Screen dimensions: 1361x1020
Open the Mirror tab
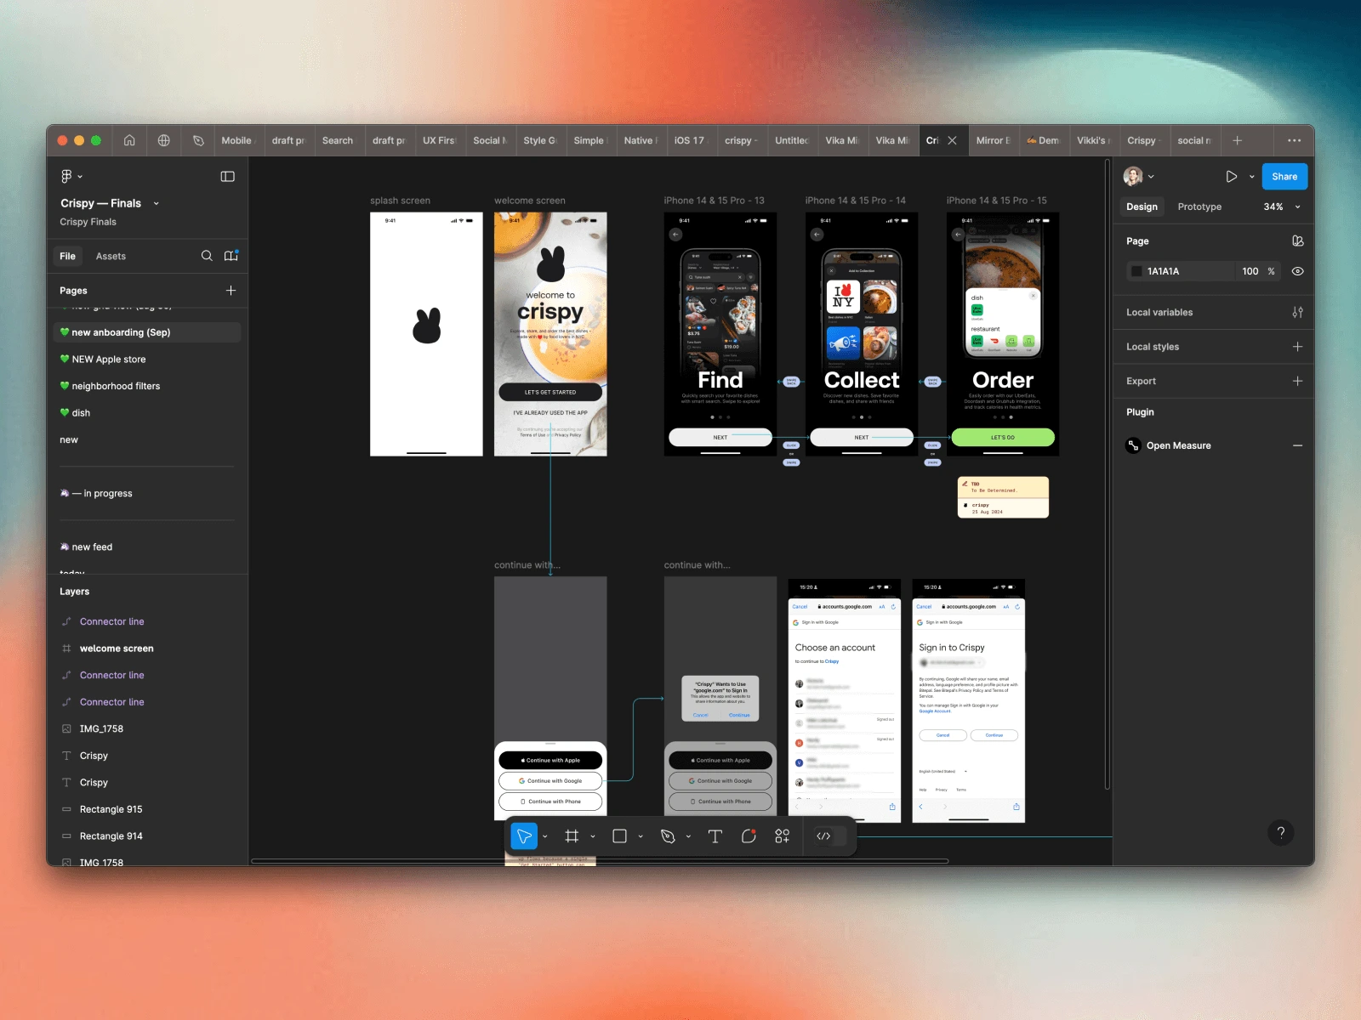994,140
